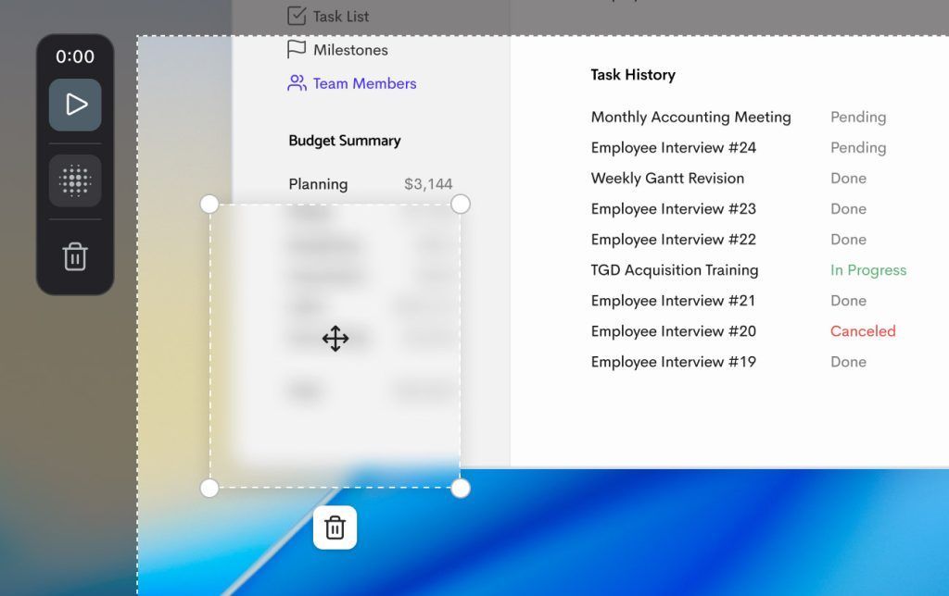The image size is (949, 596).
Task: Click Done status of Employee Interview #22
Action: click(848, 240)
